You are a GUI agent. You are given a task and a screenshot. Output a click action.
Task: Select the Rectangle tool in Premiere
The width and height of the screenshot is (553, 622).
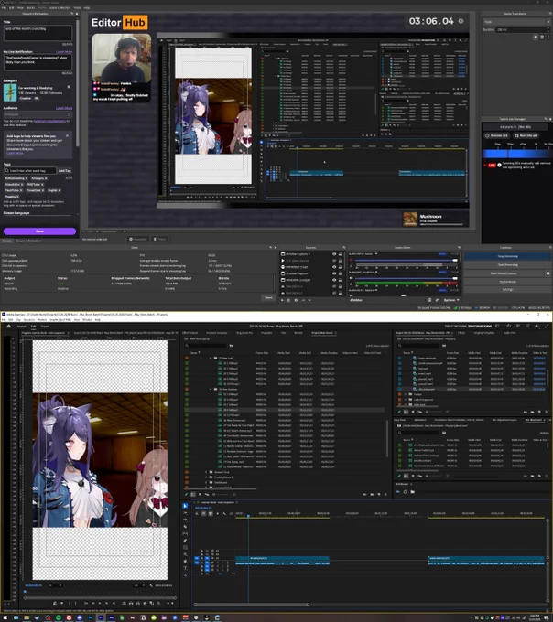click(185, 547)
